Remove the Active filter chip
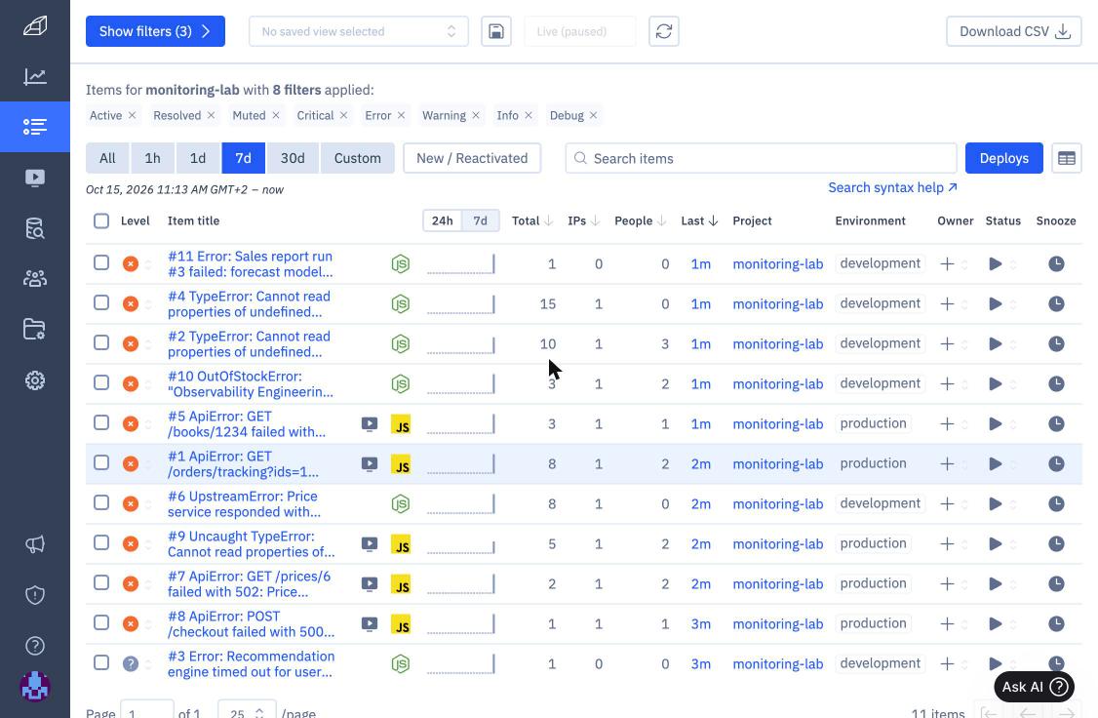The height and width of the screenshot is (718, 1098). point(132,115)
